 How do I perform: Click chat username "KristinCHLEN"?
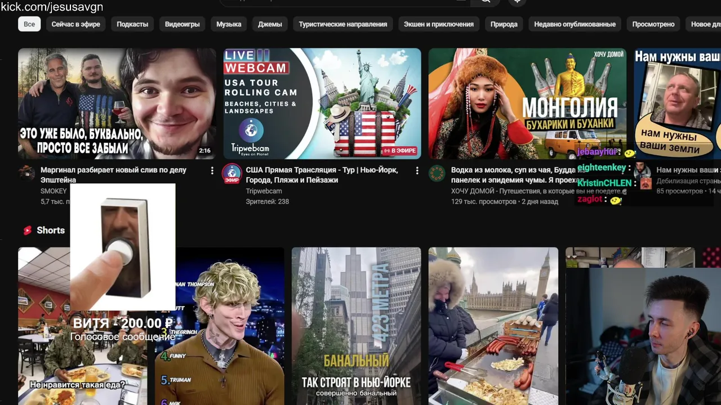pyautogui.click(x=604, y=183)
